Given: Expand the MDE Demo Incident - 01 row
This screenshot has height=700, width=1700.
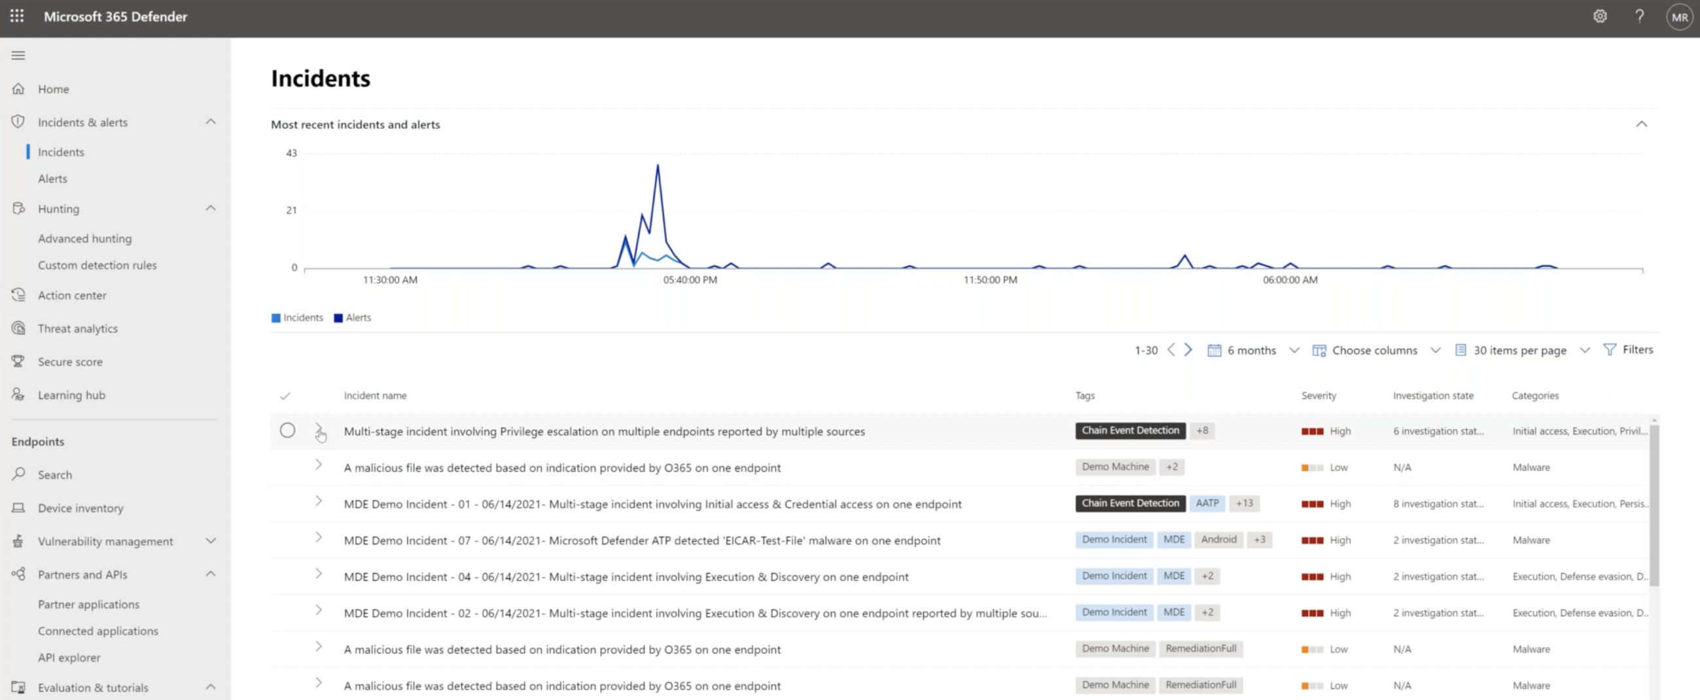Looking at the screenshot, I should pos(319,500).
